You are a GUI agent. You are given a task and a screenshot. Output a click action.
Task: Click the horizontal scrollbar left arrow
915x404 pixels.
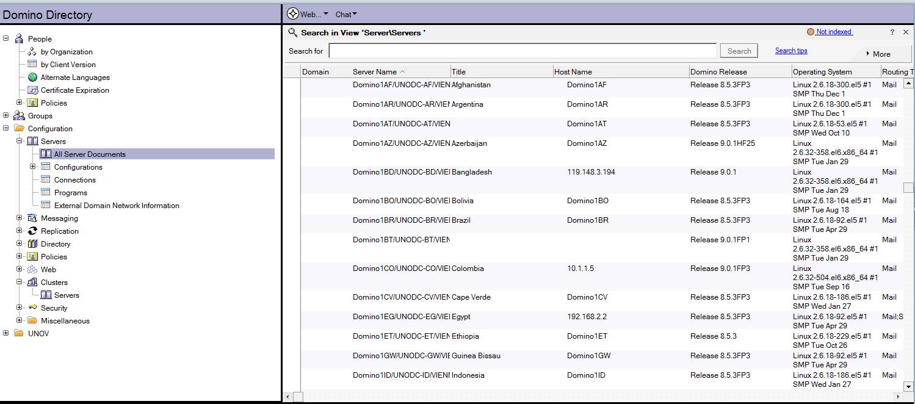289,397
